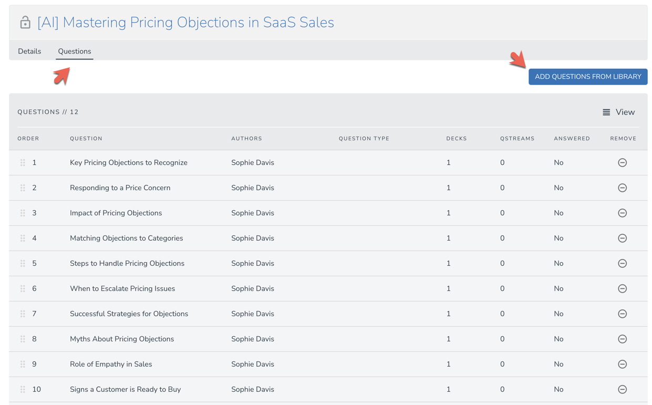This screenshot has width=652, height=405.
Task: Click the 'Questions // 12' count label
Action: pos(48,112)
